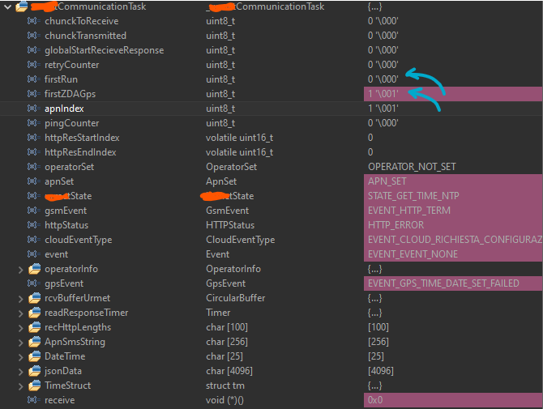This screenshot has width=543, height=409.
Task: Click the [256] value of ApnSmsString
Action: pos(378,342)
